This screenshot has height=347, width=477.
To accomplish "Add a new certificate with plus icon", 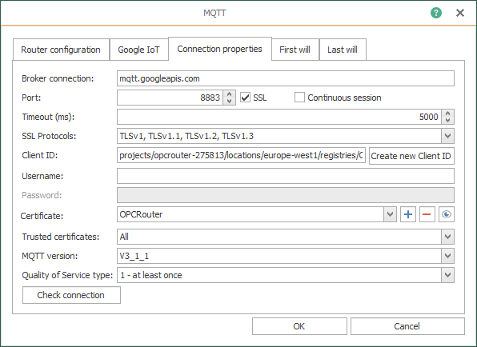I will pyautogui.click(x=408, y=214).
